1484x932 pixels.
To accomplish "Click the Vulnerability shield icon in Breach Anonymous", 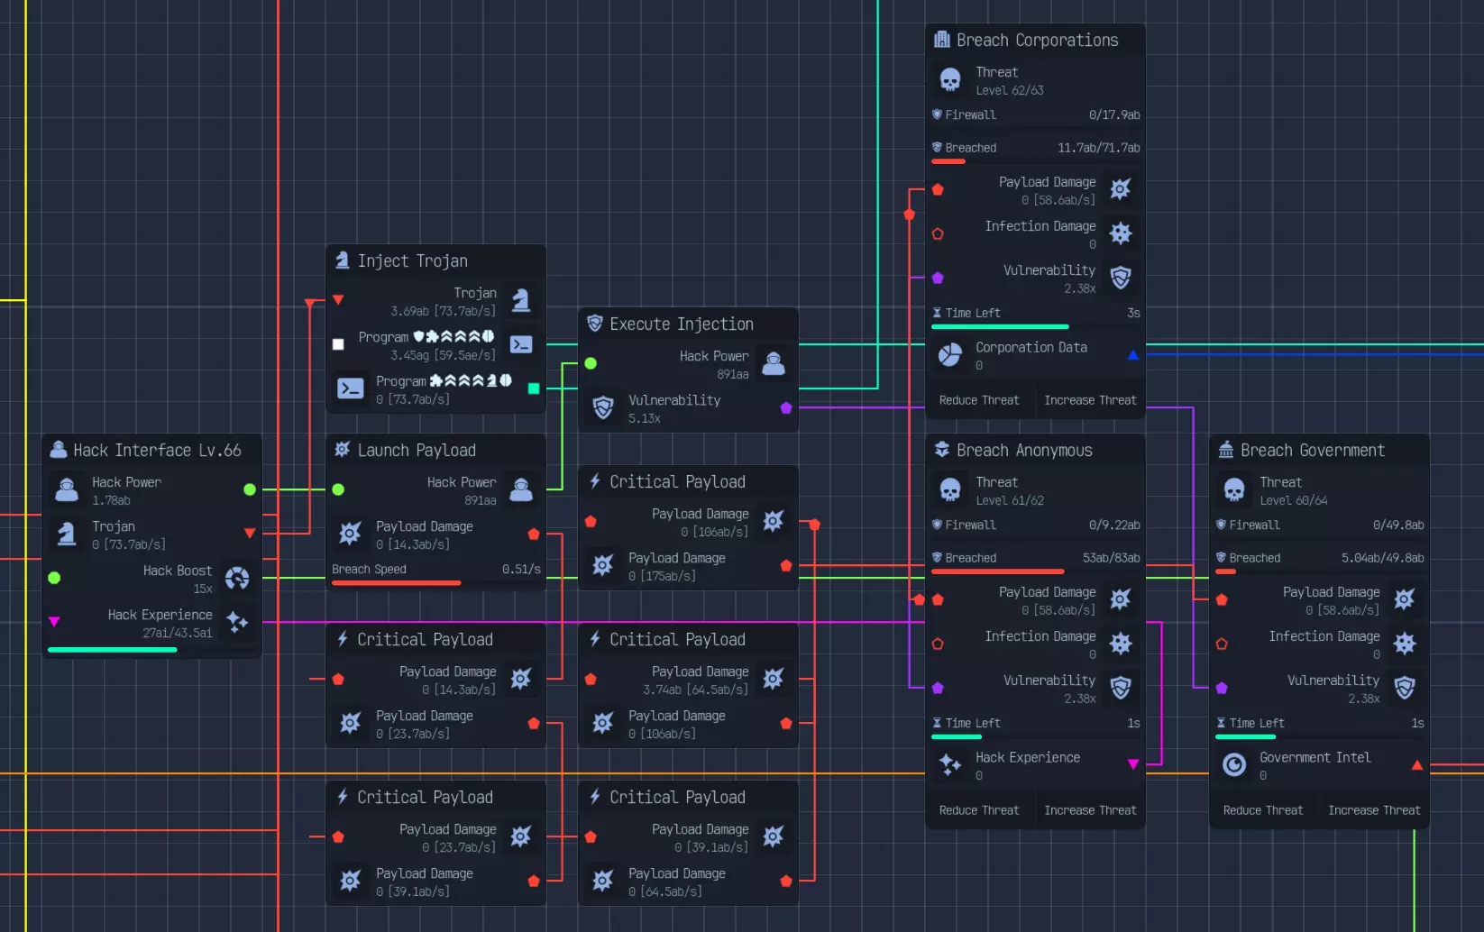I will click(x=1121, y=689).
